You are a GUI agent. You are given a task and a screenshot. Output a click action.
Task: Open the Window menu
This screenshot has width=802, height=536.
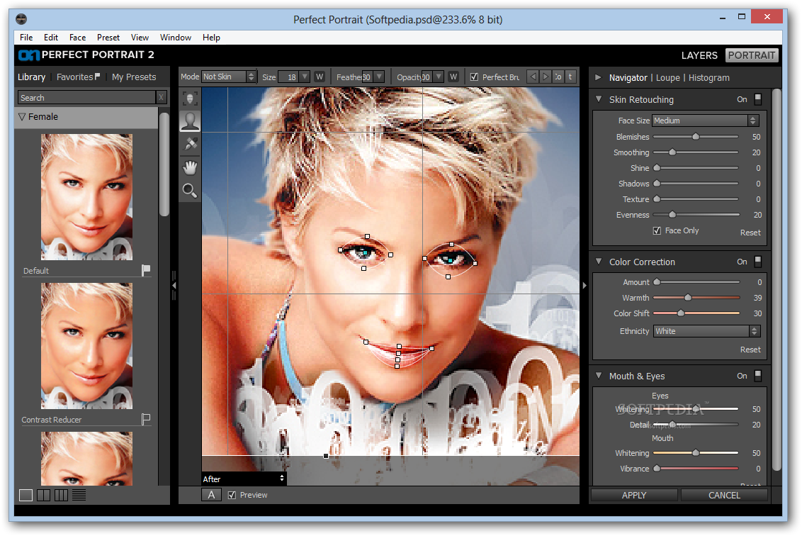[176, 38]
